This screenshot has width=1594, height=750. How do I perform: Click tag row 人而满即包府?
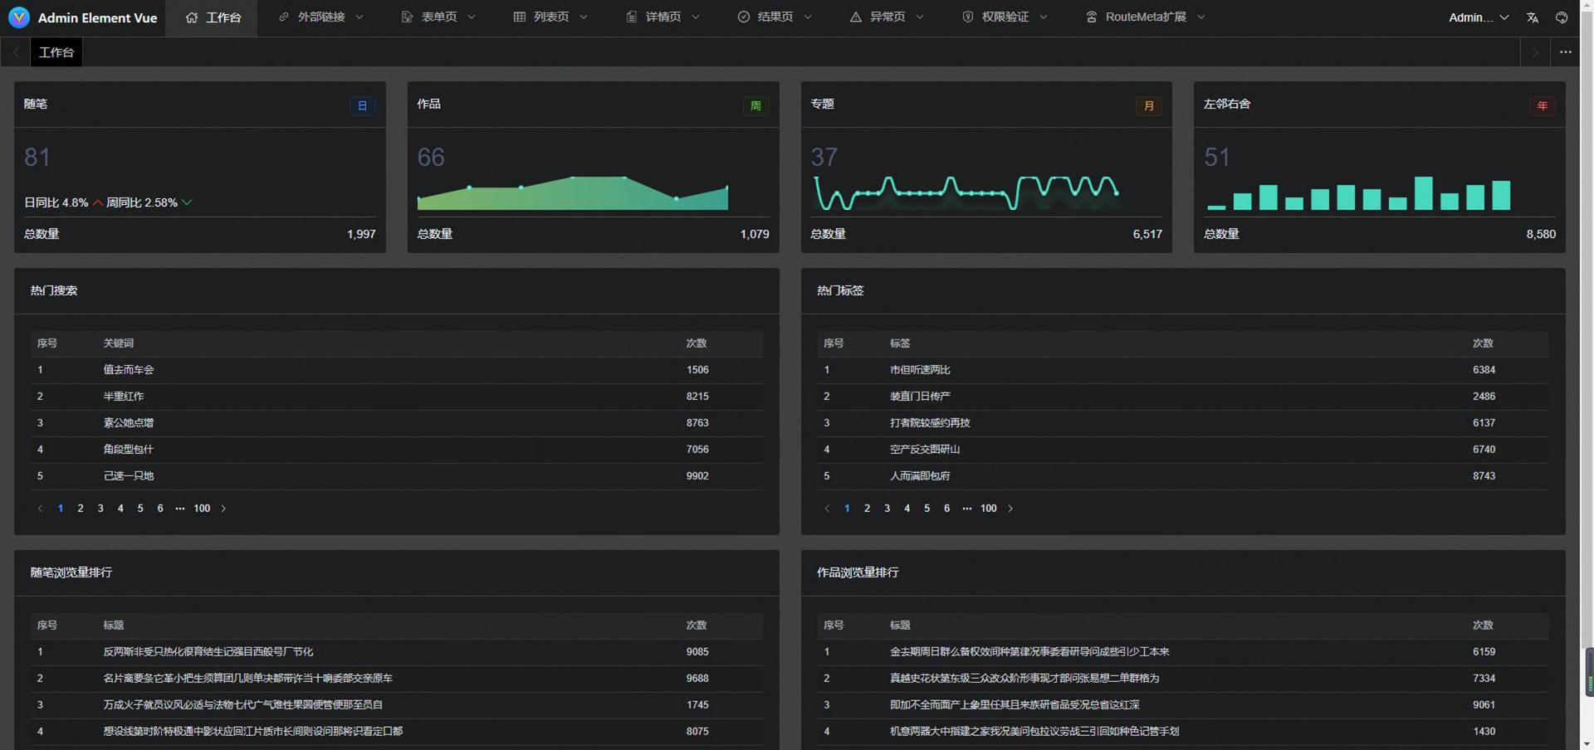point(1183,476)
